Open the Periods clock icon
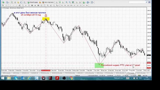Viewport: 160px width, 90px height. 87,2
